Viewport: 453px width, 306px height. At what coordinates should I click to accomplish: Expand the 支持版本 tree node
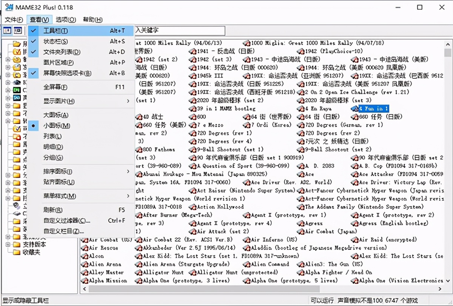click(x=8, y=244)
